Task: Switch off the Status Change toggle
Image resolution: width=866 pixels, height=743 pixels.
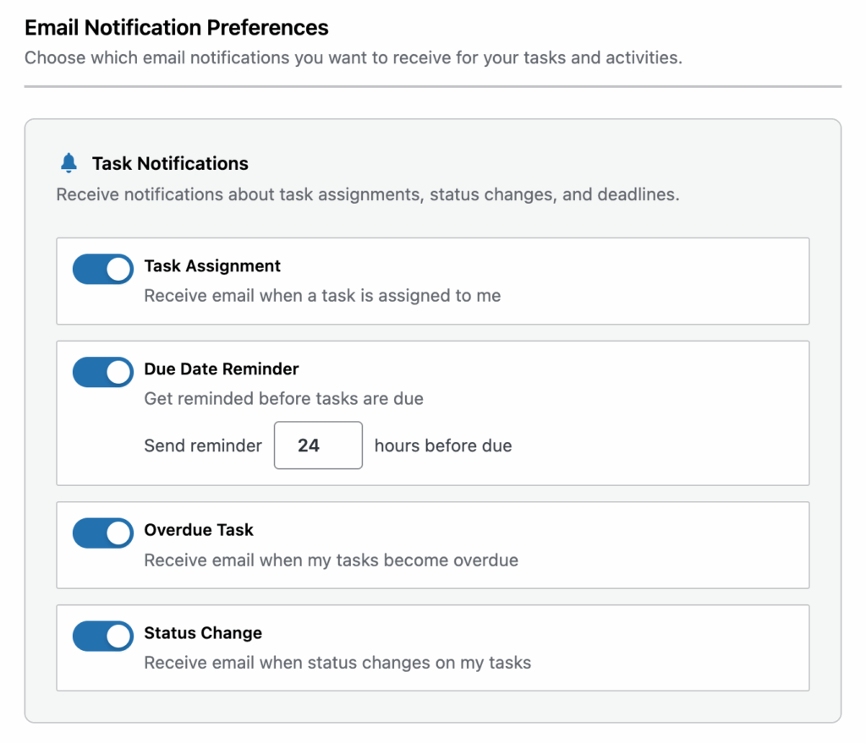Action: pyautogui.click(x=102, y=636)
